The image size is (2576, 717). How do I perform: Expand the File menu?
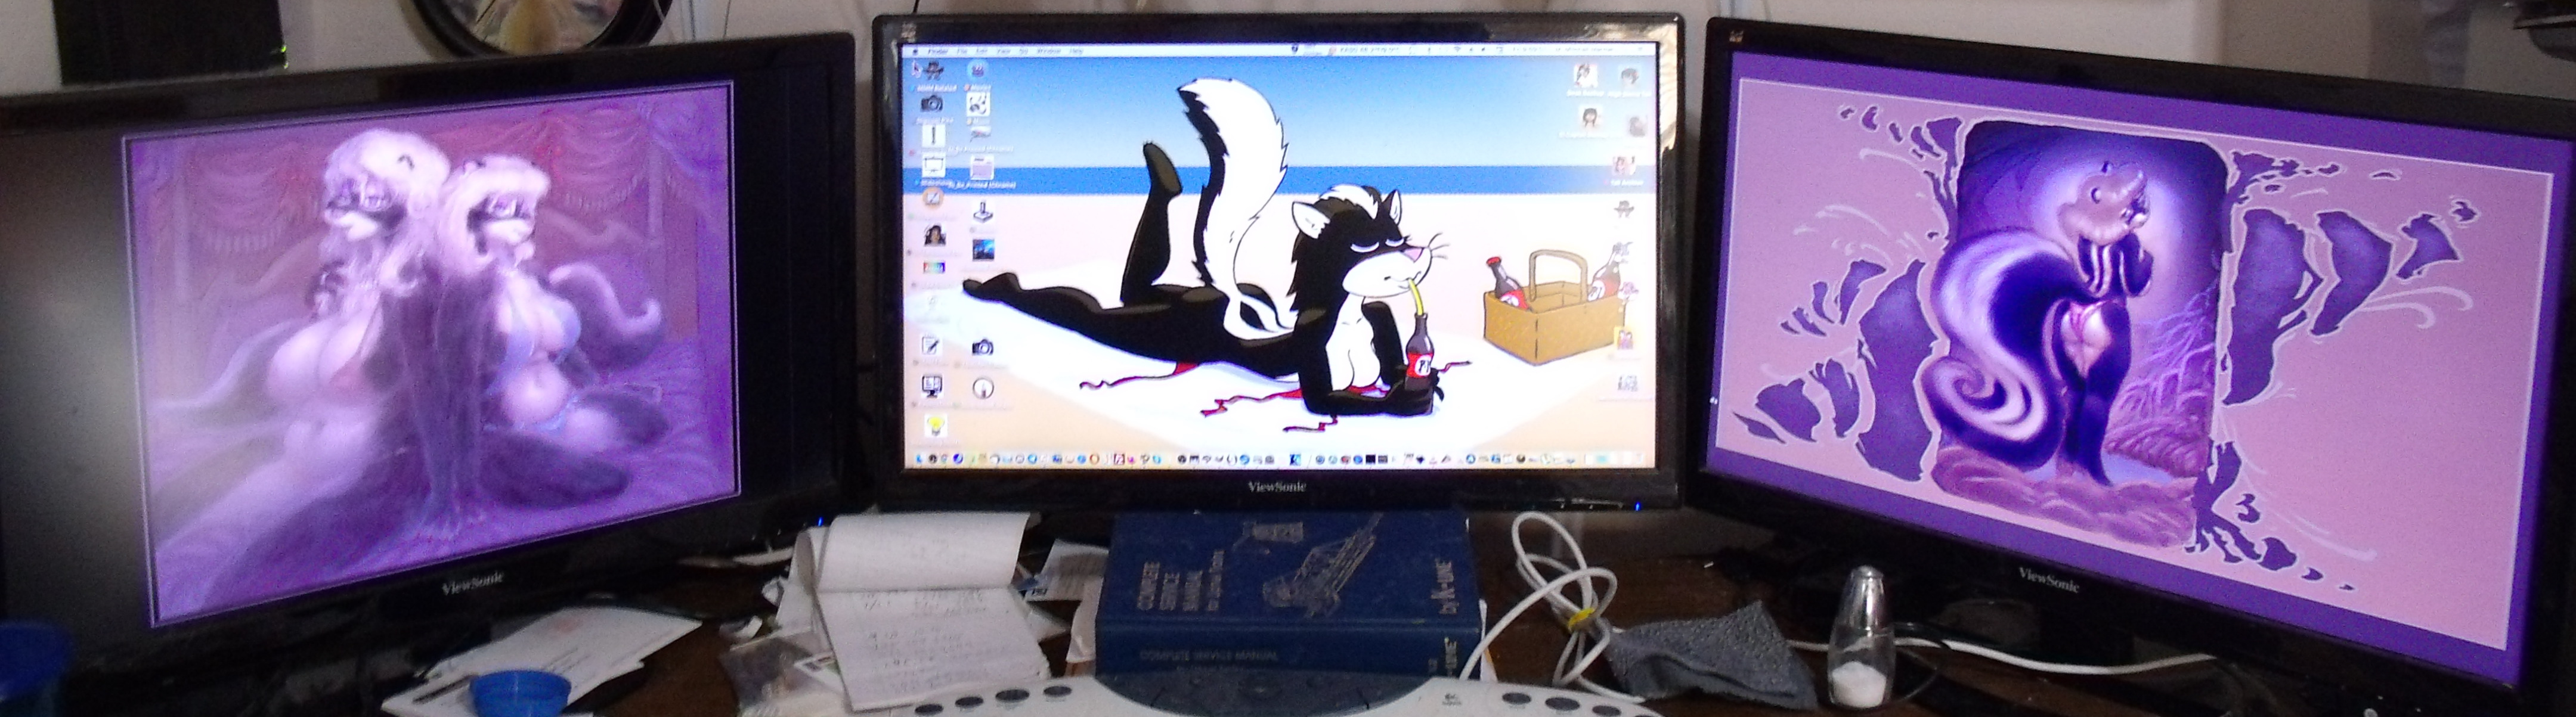click(962, 51)
